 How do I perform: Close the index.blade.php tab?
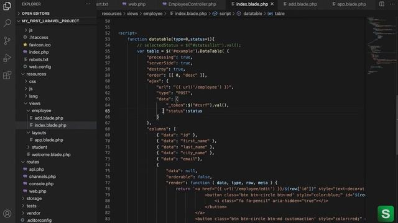[272, 4]
